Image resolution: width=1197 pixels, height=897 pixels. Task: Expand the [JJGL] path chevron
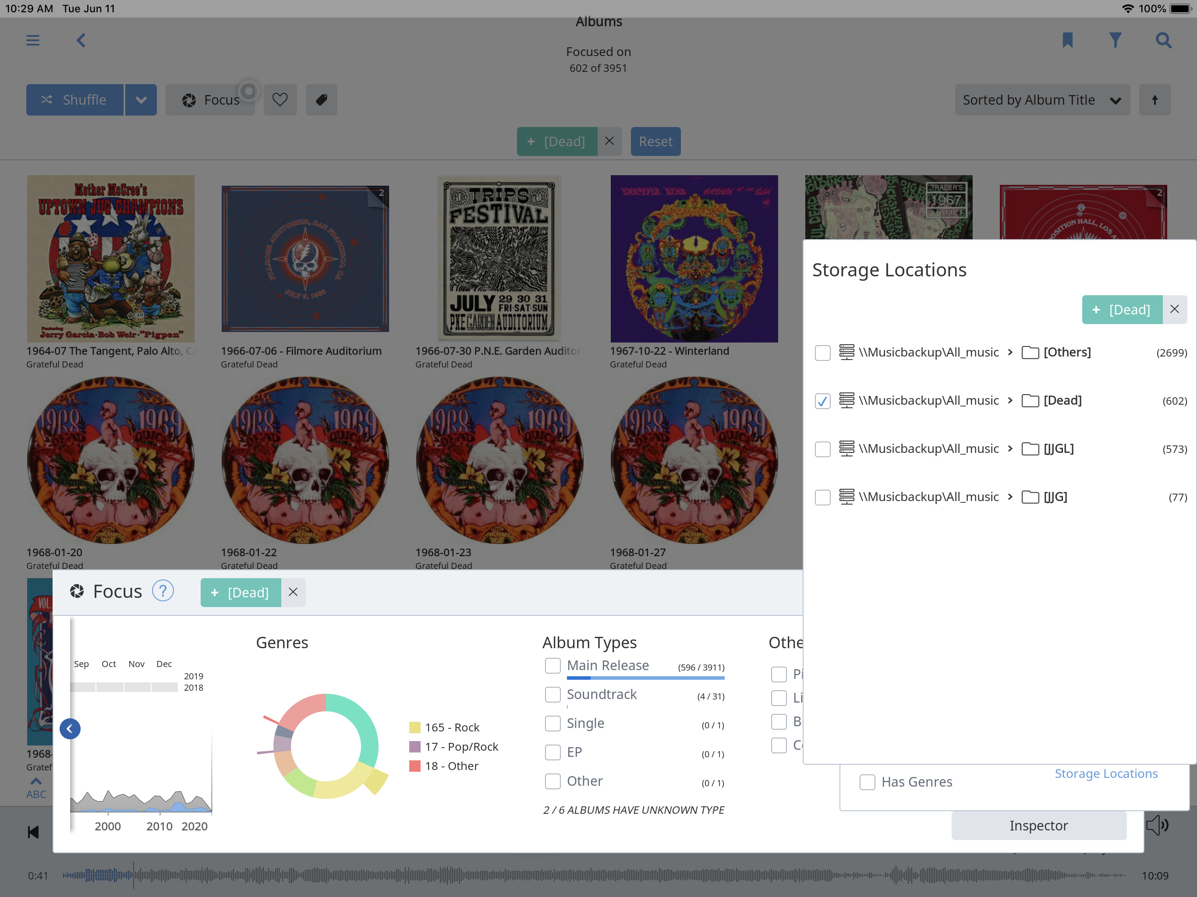pyautogui.click(x=1010, y=448)
